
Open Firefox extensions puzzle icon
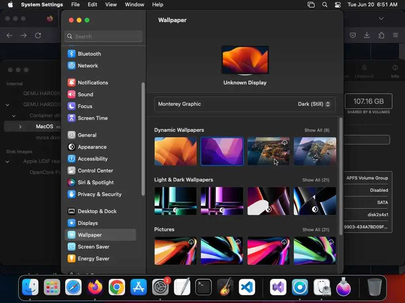point(381,35)
